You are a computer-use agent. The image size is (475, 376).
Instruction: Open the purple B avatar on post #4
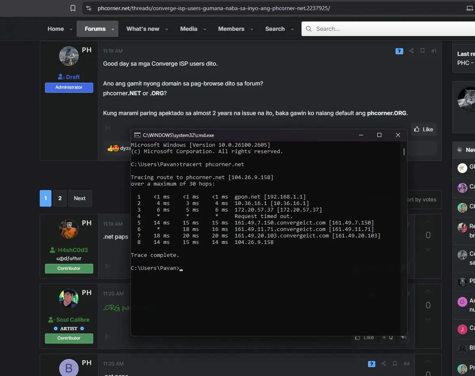pyautogui.click(x=69, y=367)
